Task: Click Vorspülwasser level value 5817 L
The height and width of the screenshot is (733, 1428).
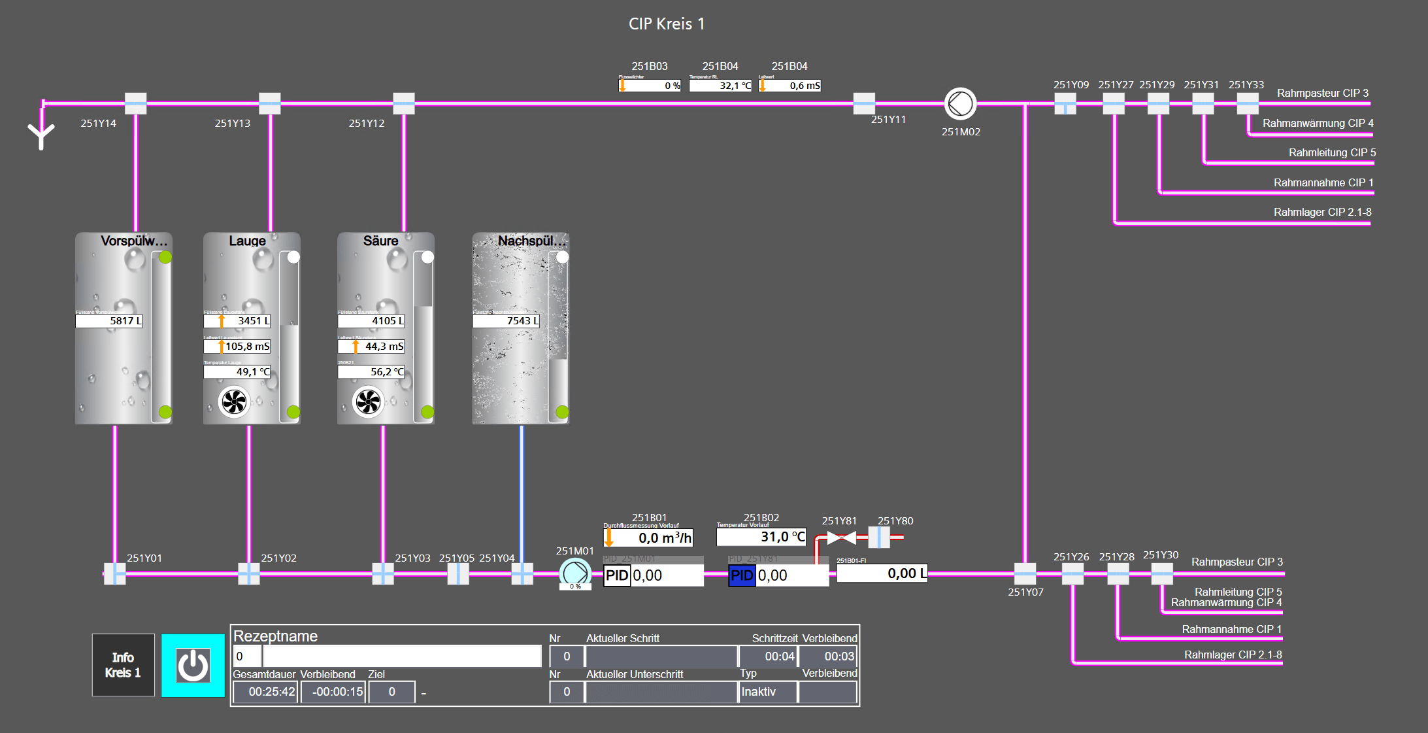Action: [109, 321]
